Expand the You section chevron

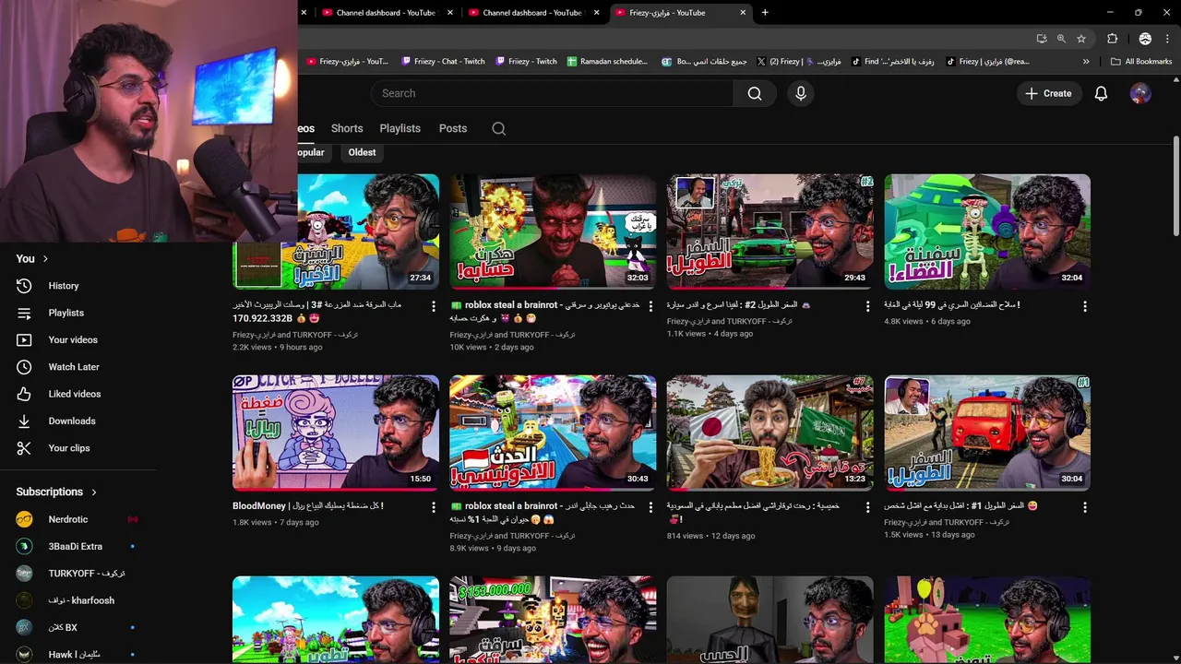click(45, 259)
